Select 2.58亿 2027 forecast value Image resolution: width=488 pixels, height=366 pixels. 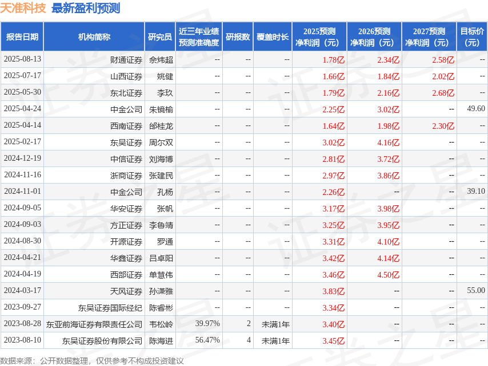pos(443,60)
